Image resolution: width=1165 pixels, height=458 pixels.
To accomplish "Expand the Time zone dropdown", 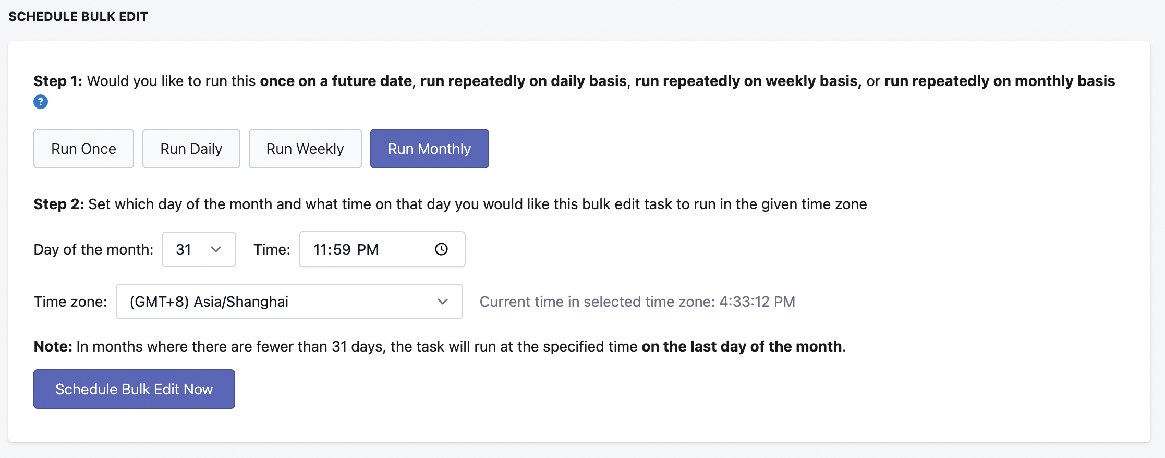I will coord(288,302).
